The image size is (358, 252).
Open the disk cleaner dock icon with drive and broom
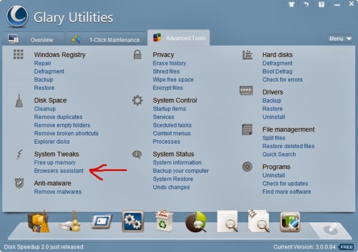[70, 221]
